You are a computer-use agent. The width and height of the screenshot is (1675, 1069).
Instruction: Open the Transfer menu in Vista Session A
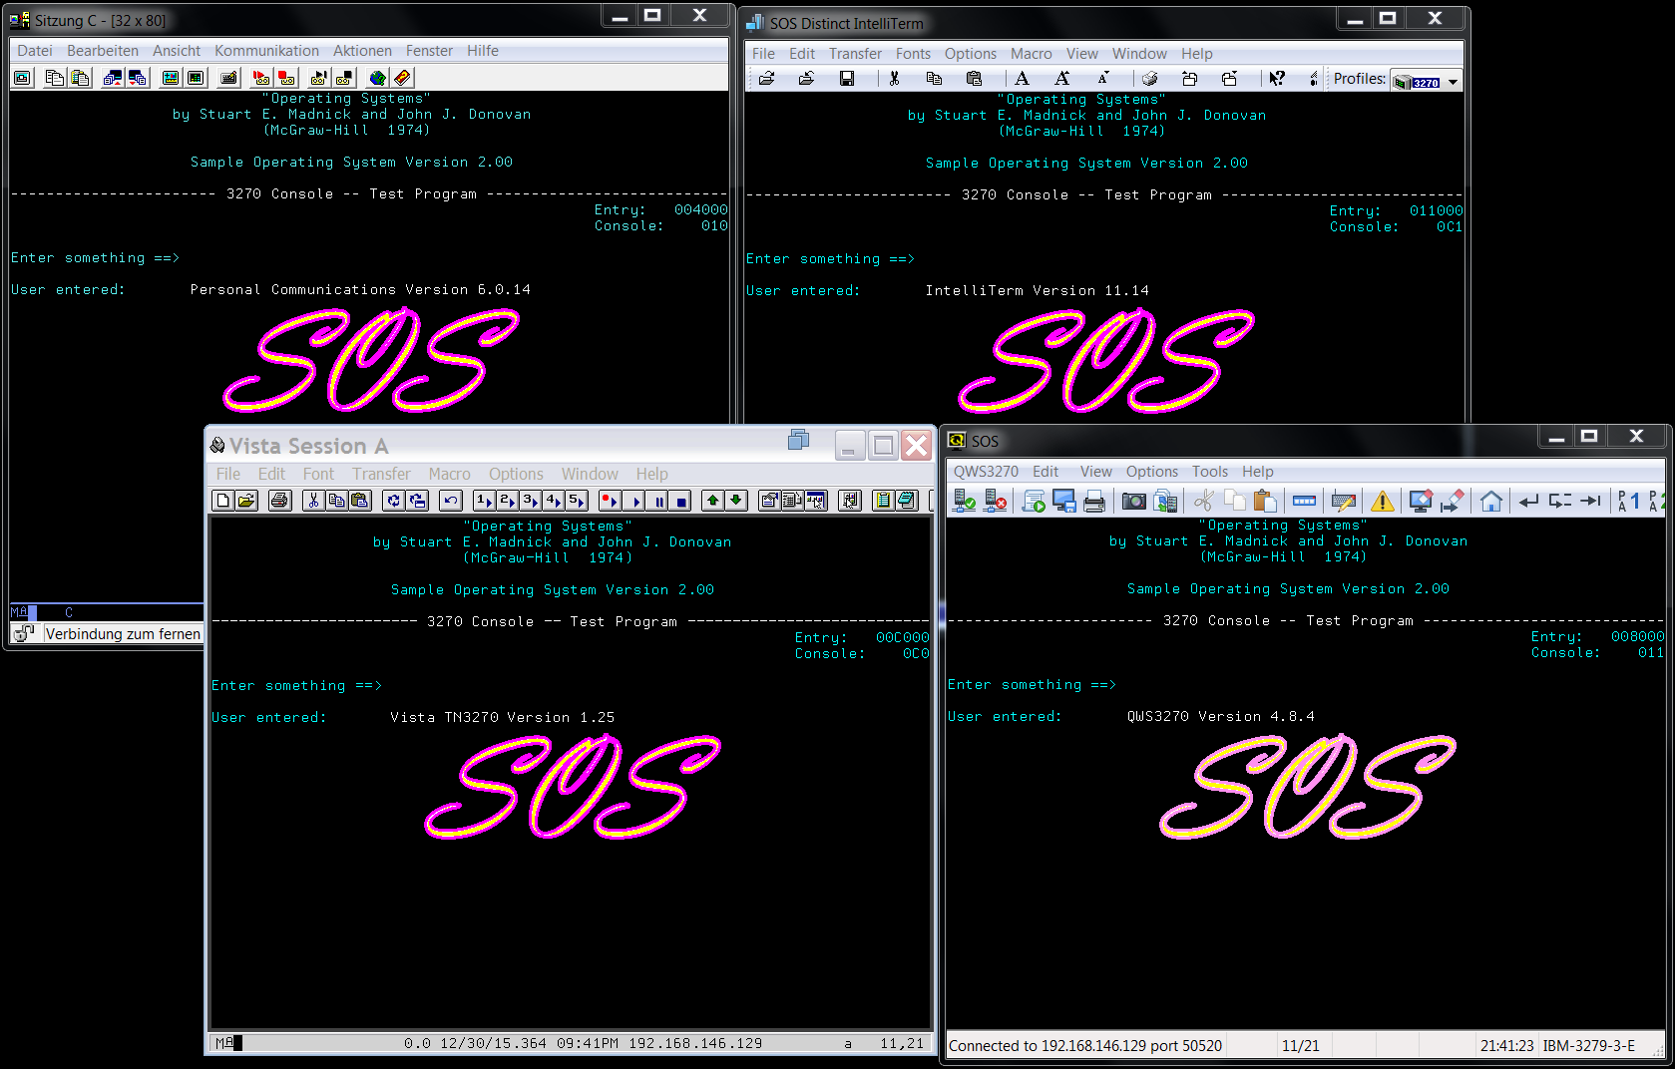[x=381, y=474]
